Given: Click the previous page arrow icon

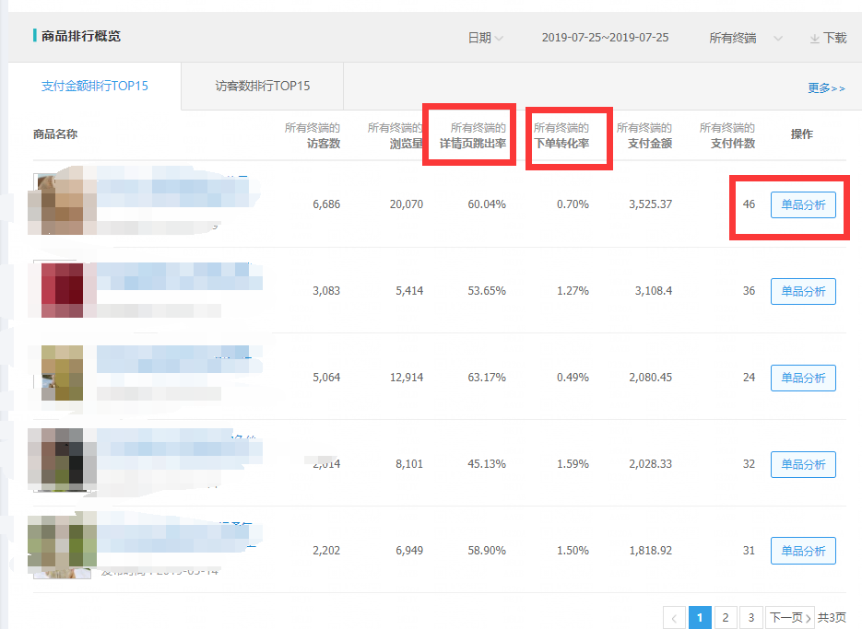Looking at the screenshot, I should 674,617.
